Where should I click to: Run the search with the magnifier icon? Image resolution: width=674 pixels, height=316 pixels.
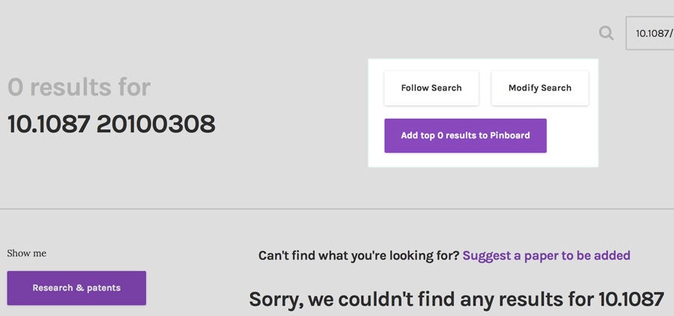click(606, 33)
